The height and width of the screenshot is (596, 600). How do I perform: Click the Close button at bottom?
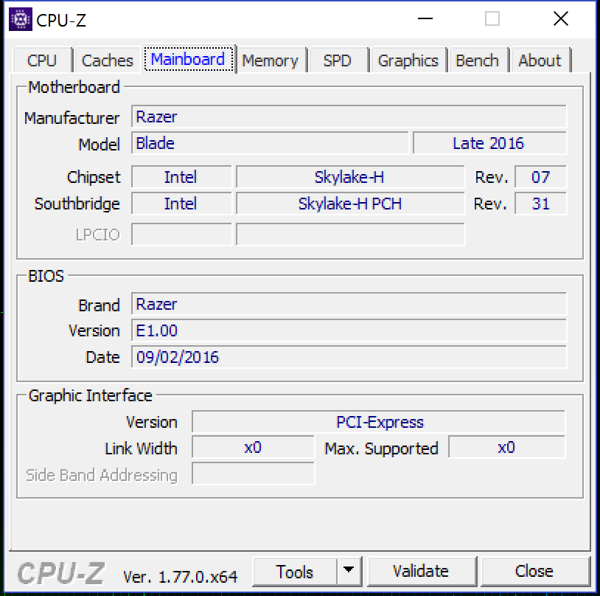pyautogui.click(x=534, y=572)
